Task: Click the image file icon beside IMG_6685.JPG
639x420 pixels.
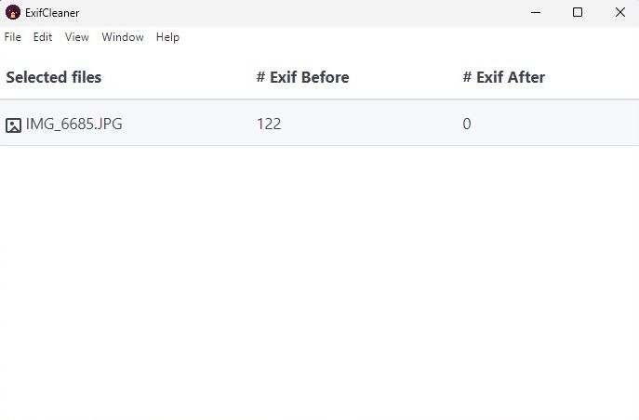Action: point(14,125)
